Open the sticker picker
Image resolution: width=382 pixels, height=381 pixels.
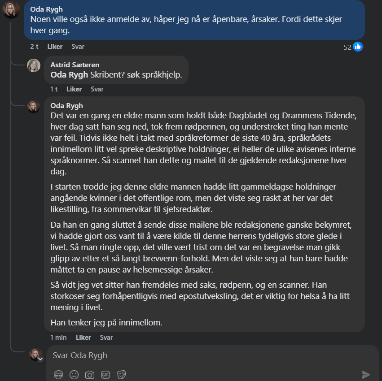coord(121,374)
